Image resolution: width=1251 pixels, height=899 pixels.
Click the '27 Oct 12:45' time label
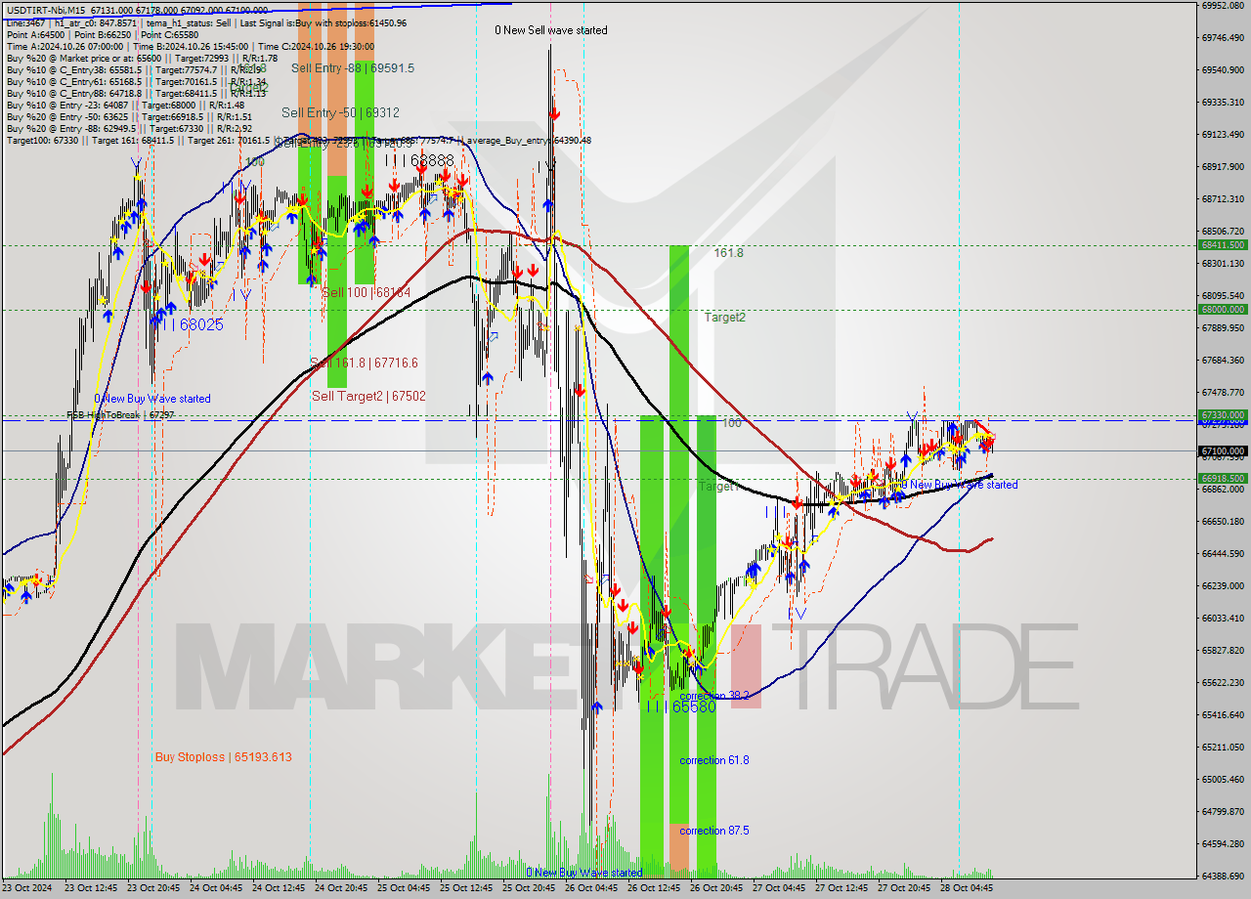pos(841,888)
